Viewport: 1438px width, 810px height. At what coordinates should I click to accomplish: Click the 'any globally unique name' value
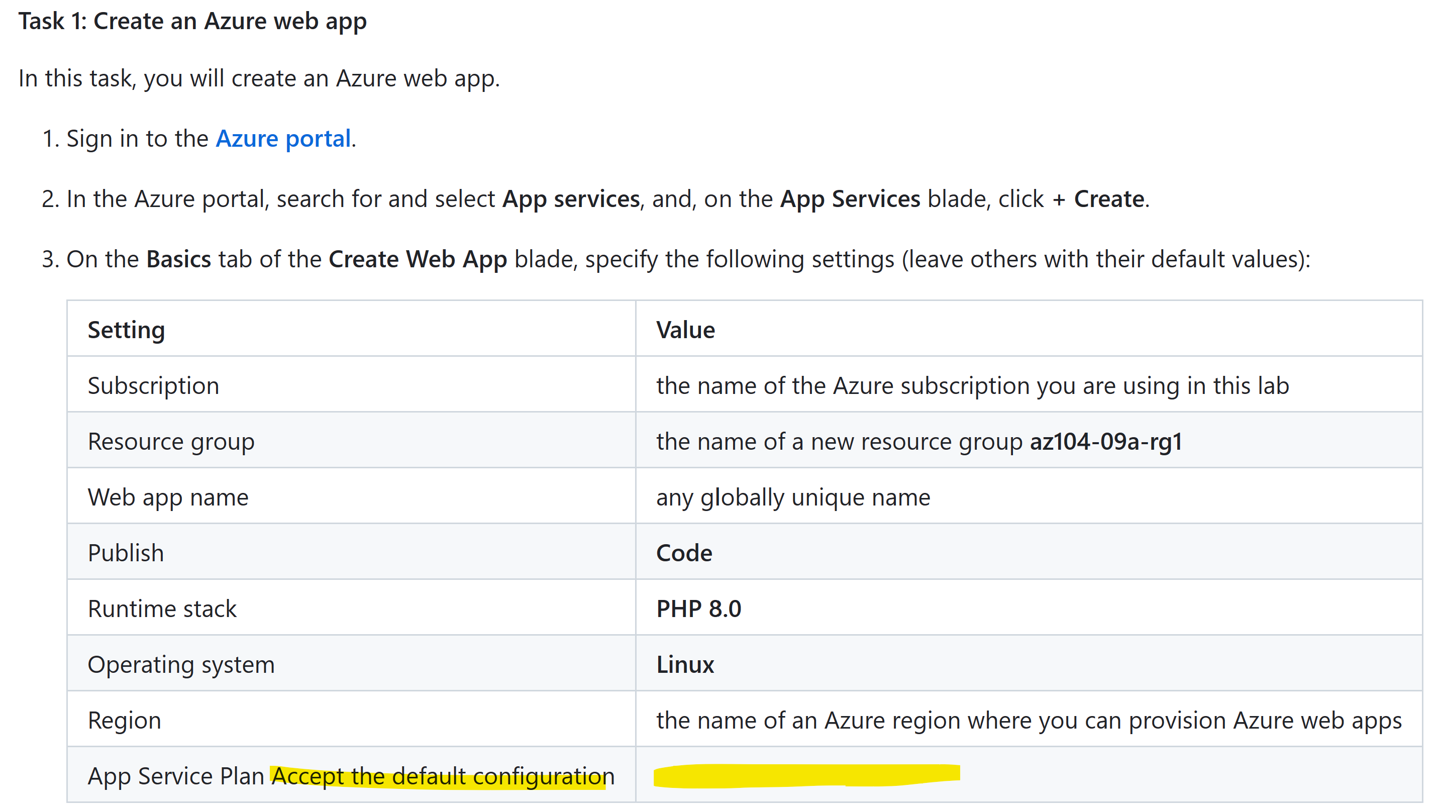(793, 497)
